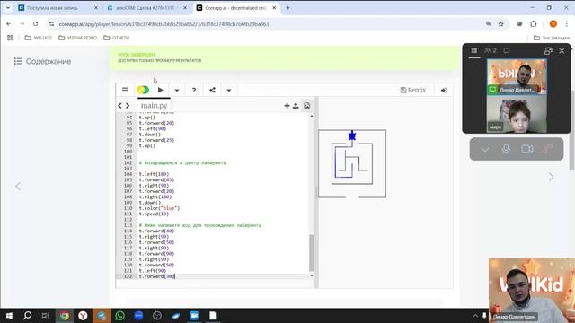Open the WELLKID bookmark folder
Screen dimensions: 575x323
pos(38,38)
